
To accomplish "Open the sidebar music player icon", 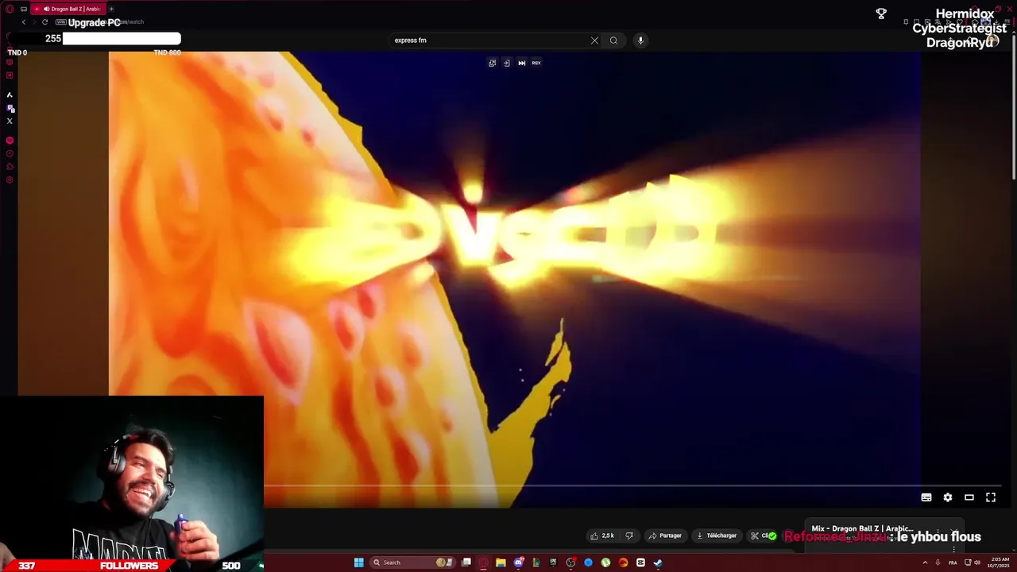I will 10,141.
